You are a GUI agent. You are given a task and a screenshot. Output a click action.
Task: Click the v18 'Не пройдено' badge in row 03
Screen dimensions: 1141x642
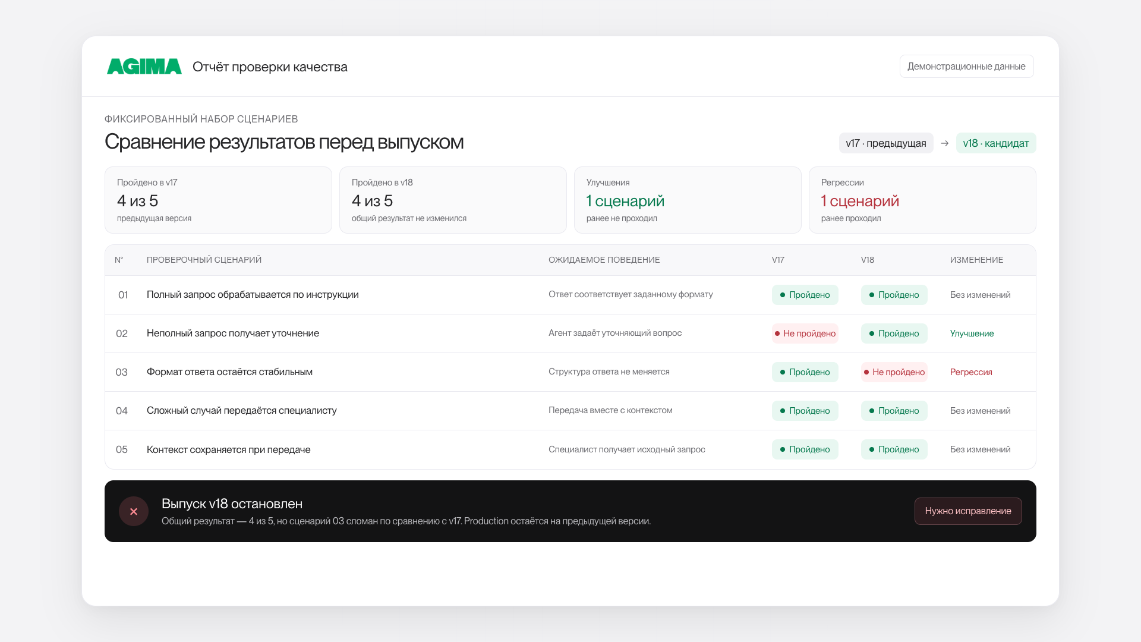(894, 372)
